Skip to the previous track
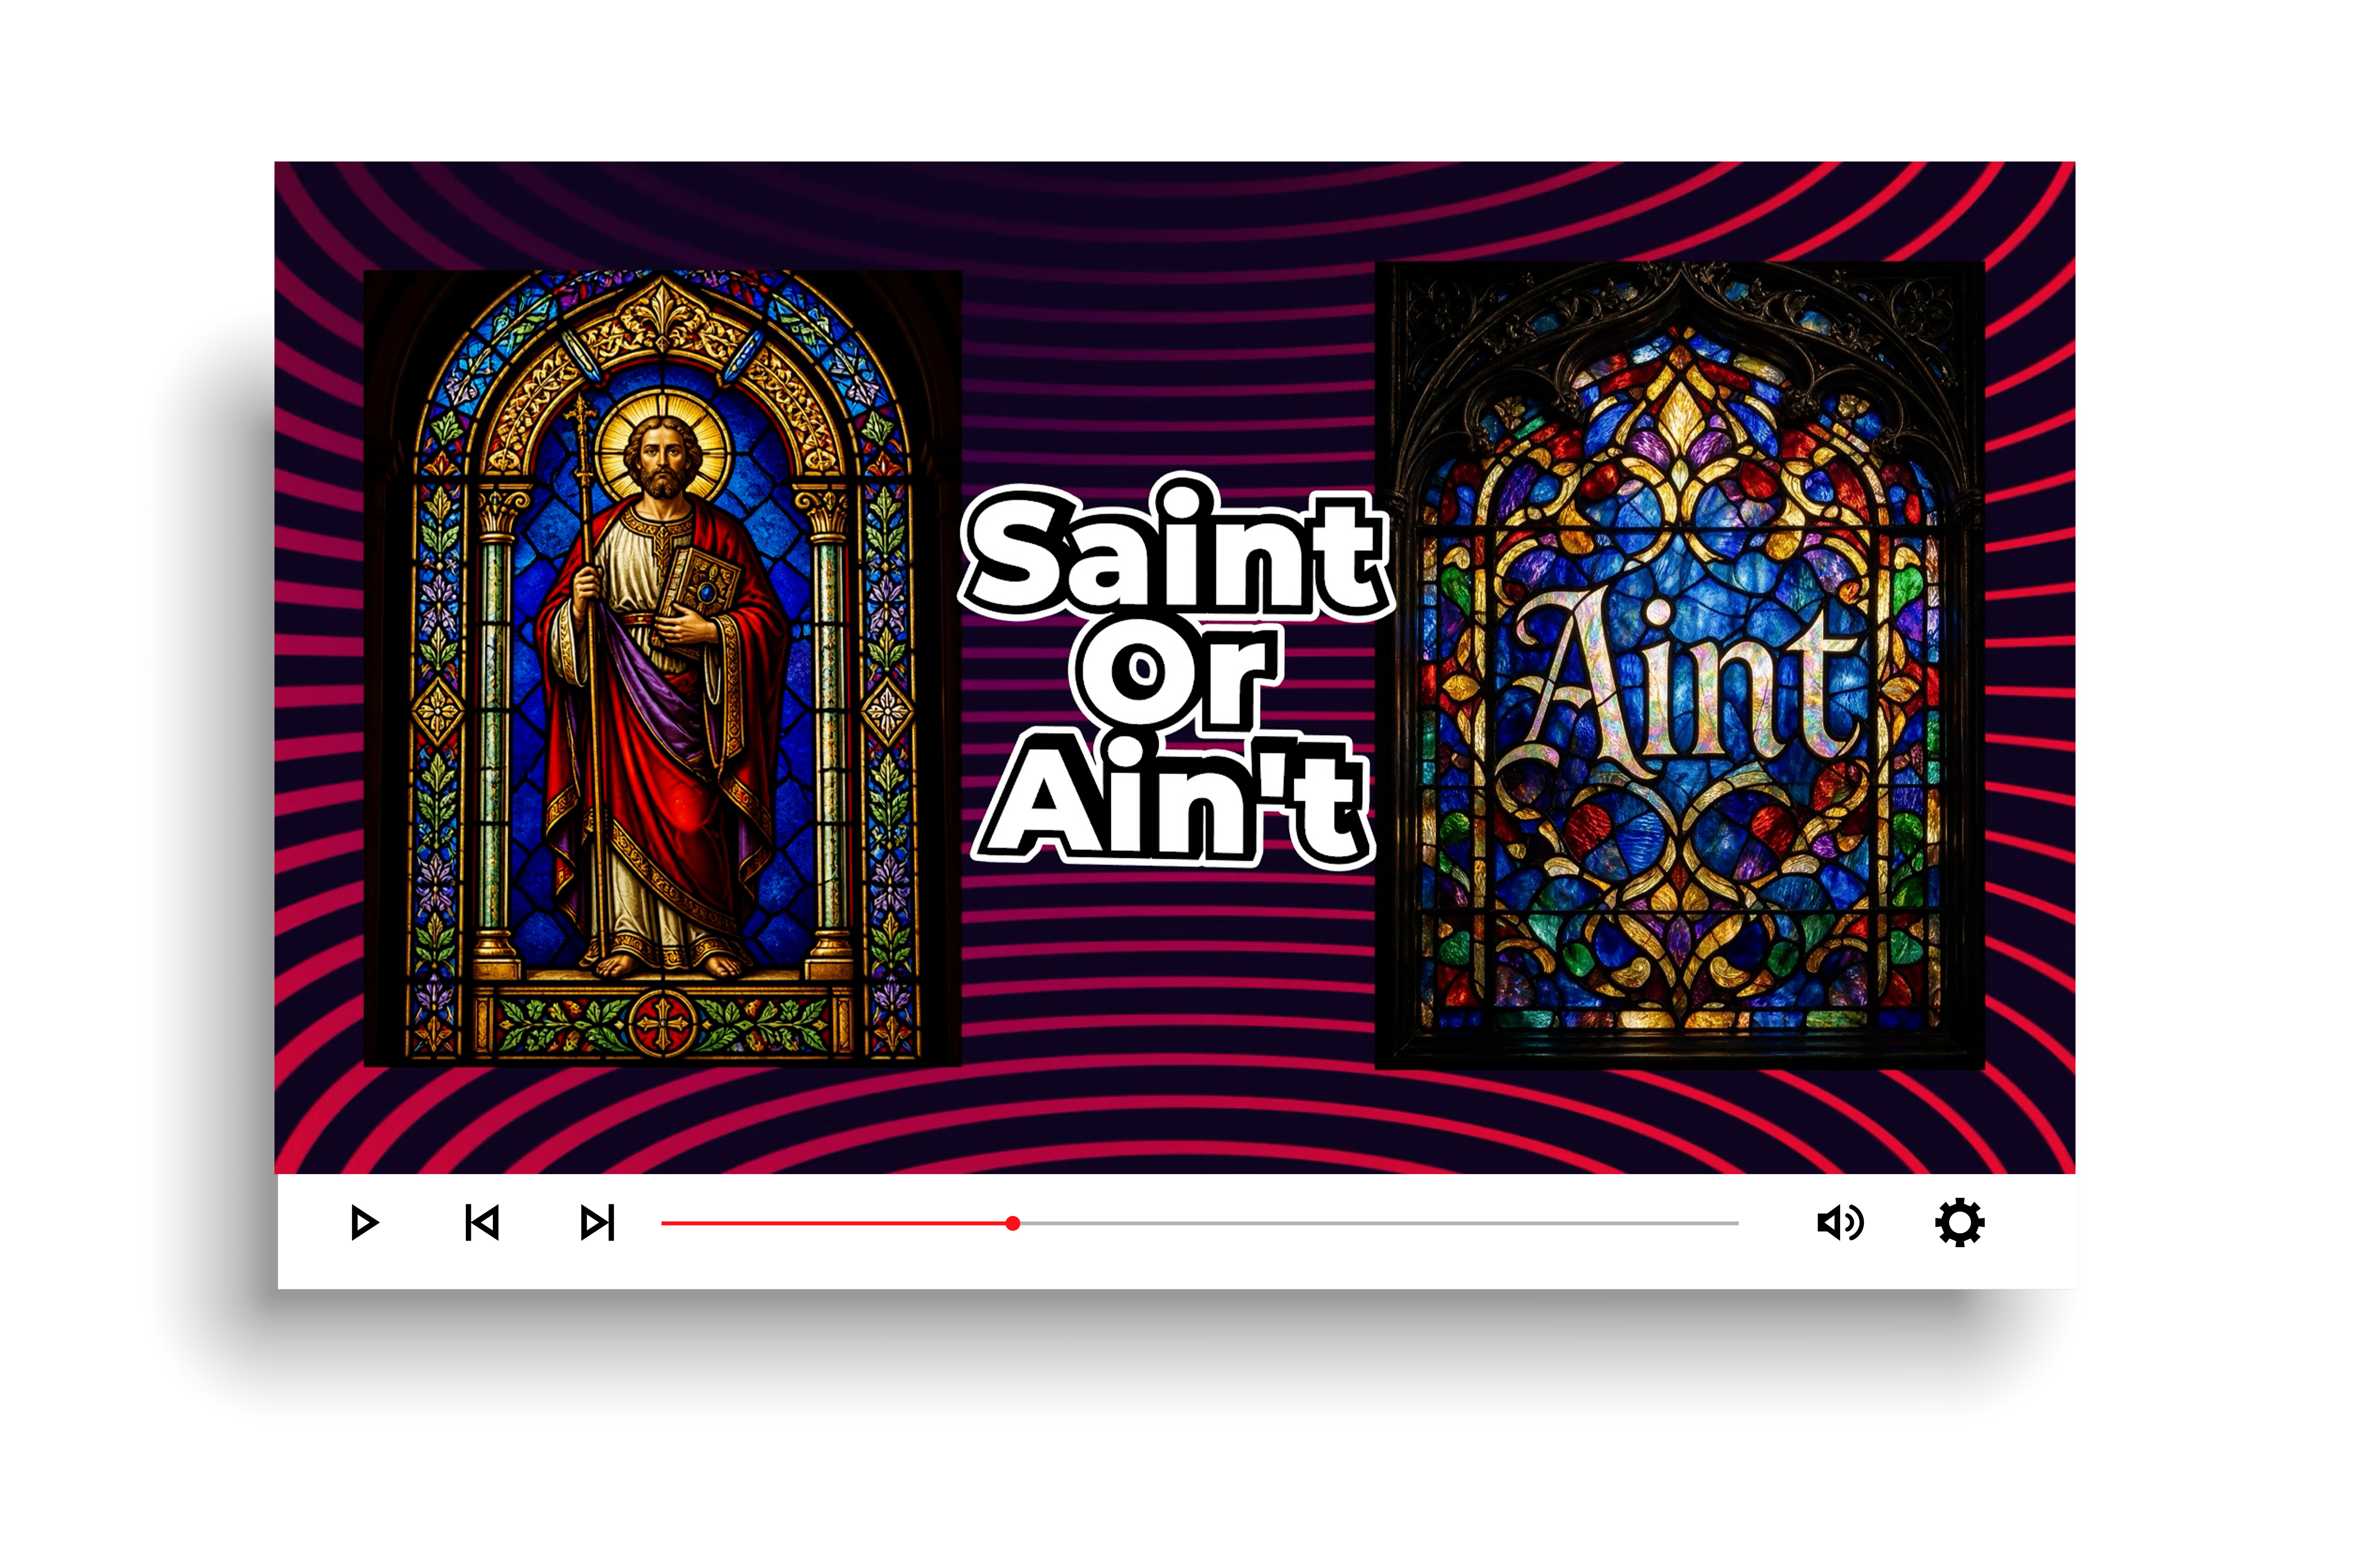Screen dimensions: 2353x1568 (482, 1223)
